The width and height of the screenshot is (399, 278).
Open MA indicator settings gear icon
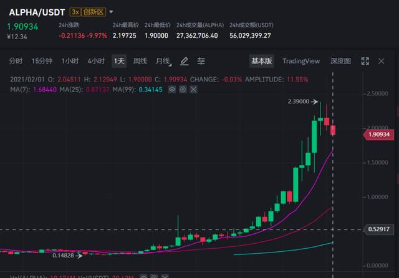pyautogui.click(x=183, y=90)
